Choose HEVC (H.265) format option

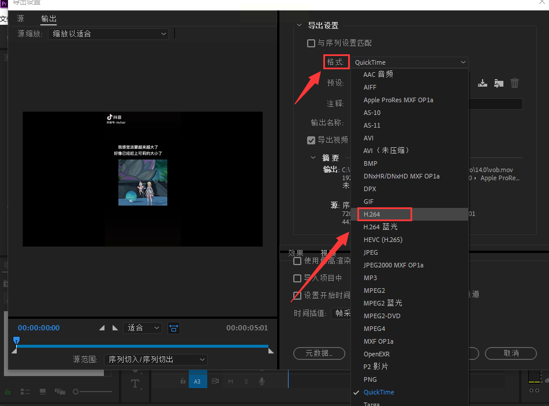[x=383, y=240]
